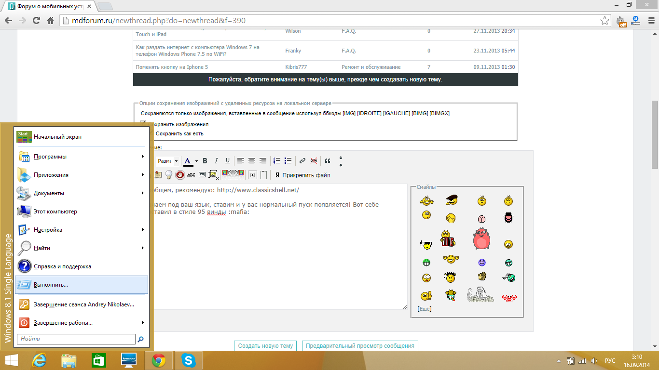Click the underlined text color A swatch

[x=188, y=161]
